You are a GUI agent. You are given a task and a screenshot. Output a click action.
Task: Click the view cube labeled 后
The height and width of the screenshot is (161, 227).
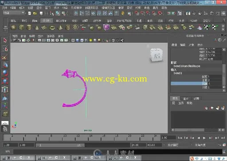click(x=157, y=55)
